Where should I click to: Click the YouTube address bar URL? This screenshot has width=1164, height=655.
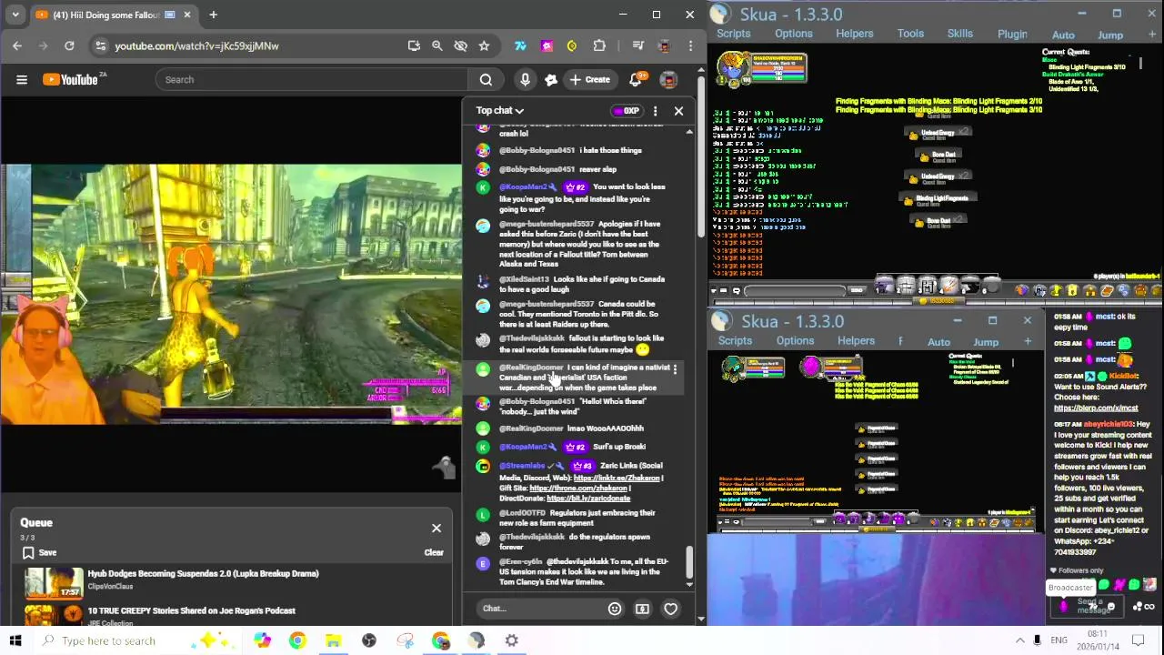196,45
